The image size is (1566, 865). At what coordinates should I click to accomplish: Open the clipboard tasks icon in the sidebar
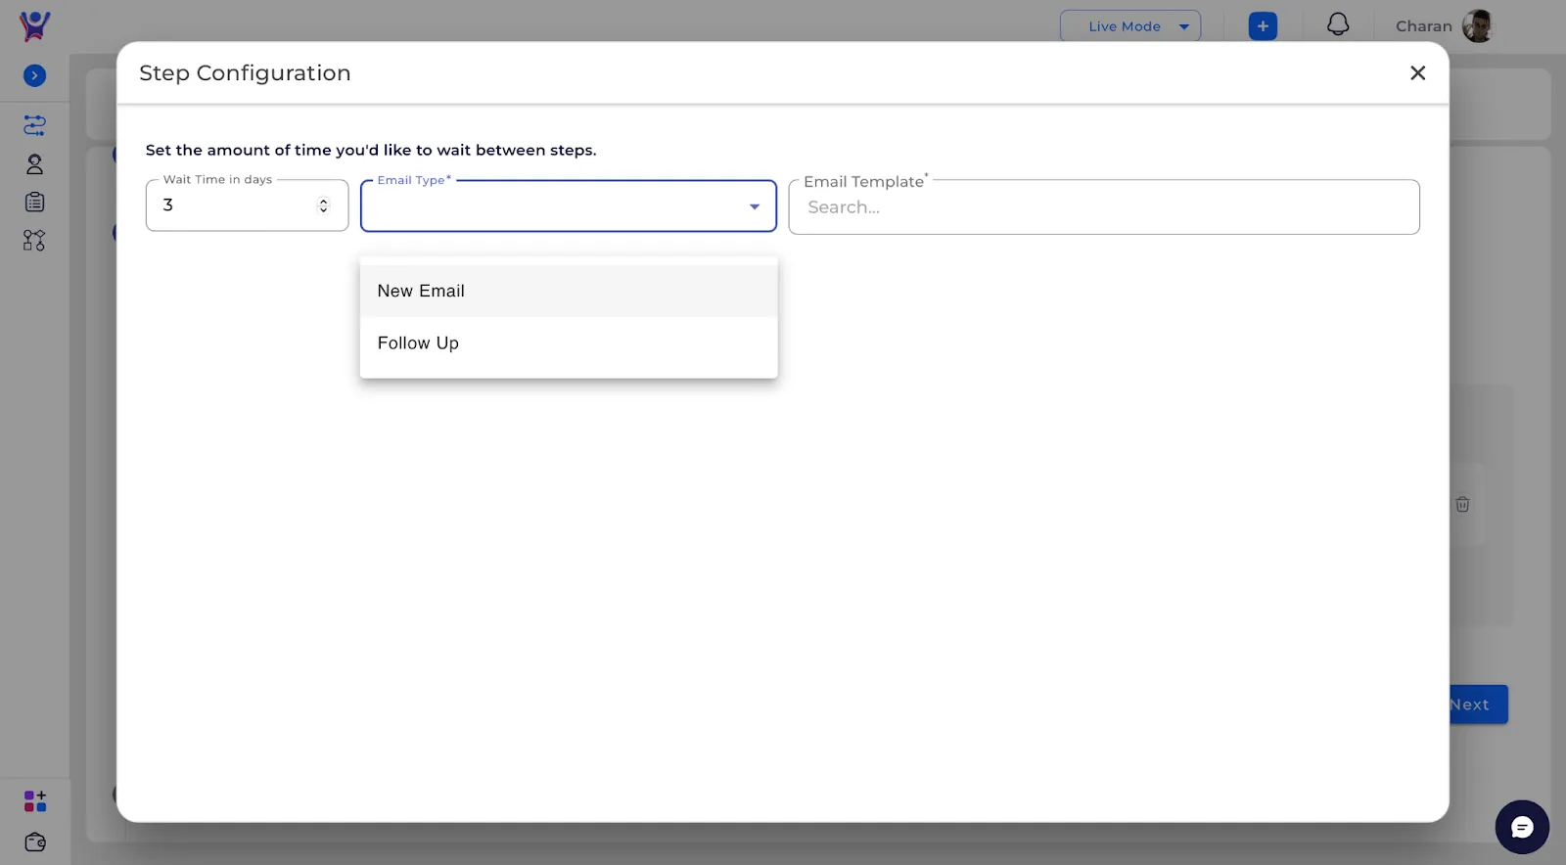34,202
